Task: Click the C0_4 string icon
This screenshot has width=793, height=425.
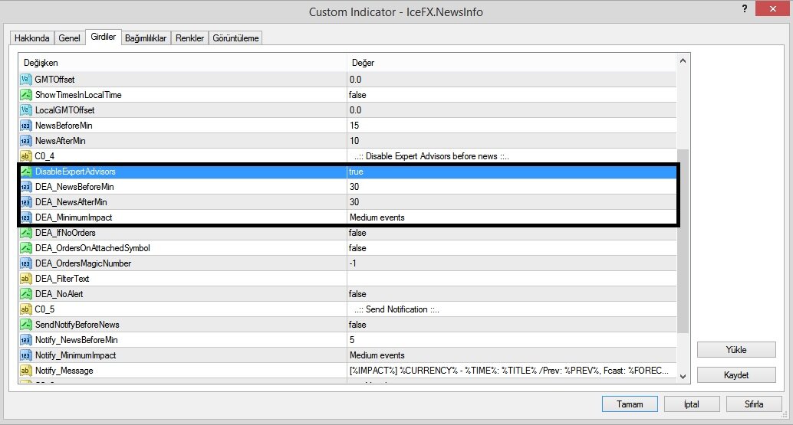Action: [26, 156]
